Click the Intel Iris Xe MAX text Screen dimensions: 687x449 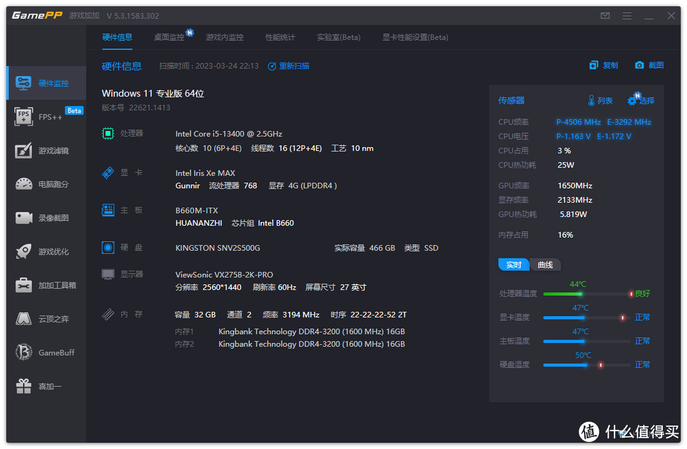tap(205, 173)
